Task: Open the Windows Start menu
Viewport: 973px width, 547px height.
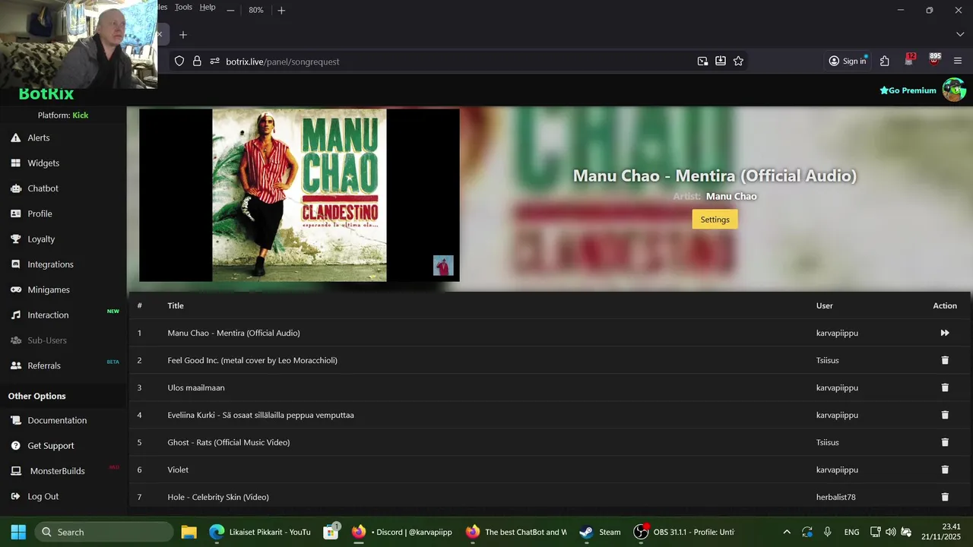Action: click(x=18, y=532)
